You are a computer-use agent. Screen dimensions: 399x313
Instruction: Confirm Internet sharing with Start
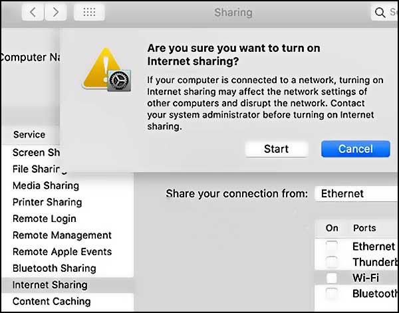click(277, 149)
